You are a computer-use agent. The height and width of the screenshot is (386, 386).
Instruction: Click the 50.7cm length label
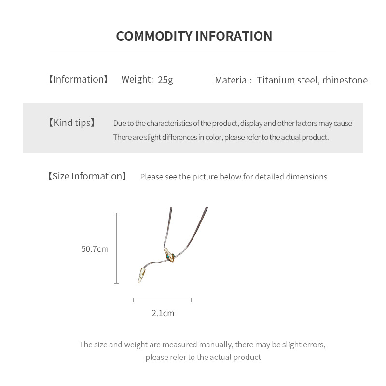(95, 249)
